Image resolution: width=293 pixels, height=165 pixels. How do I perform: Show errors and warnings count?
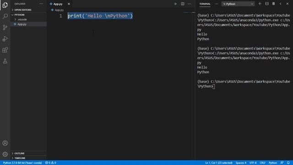click(x=51, y=163)
